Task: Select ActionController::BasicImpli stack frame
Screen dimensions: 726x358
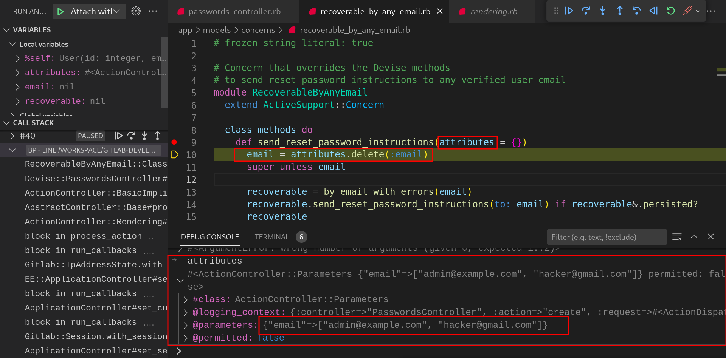Action: [x=96, y=193]
